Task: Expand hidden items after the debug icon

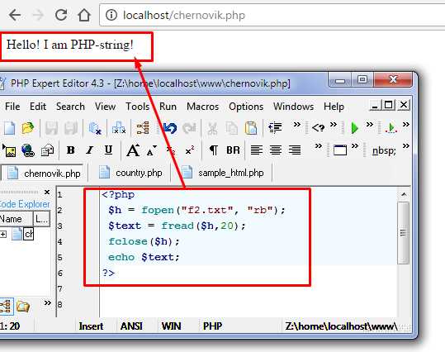Action: tap(406, 124)
